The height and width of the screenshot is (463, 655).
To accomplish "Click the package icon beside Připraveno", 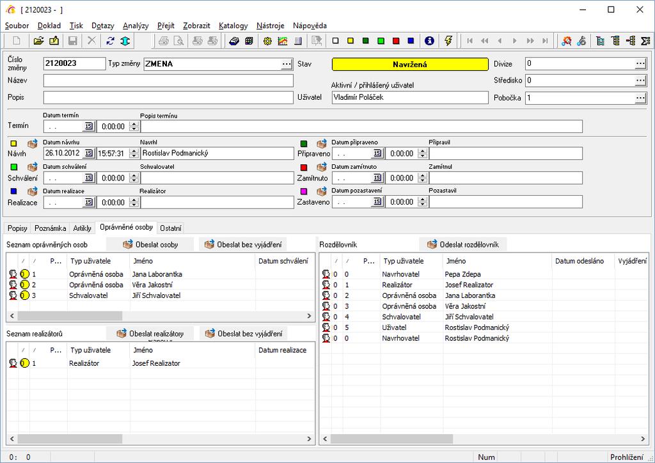I will pos(321,144).
